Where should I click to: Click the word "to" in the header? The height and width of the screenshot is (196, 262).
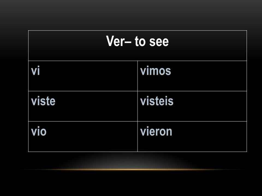[140, 41]
